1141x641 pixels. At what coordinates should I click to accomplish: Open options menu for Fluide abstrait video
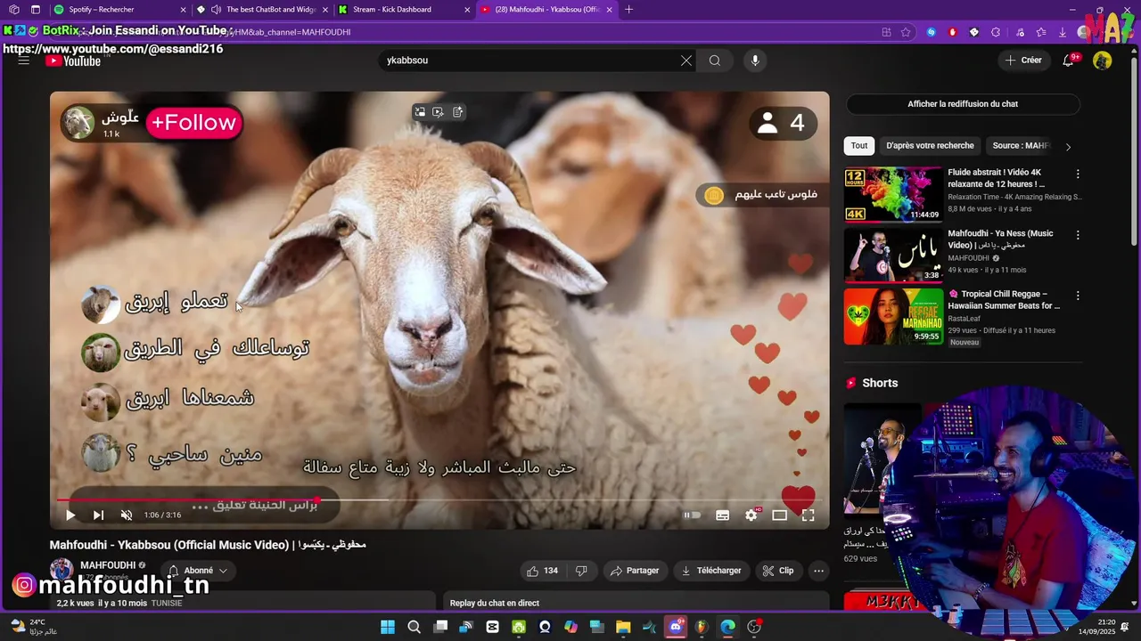pos(1078,174)
